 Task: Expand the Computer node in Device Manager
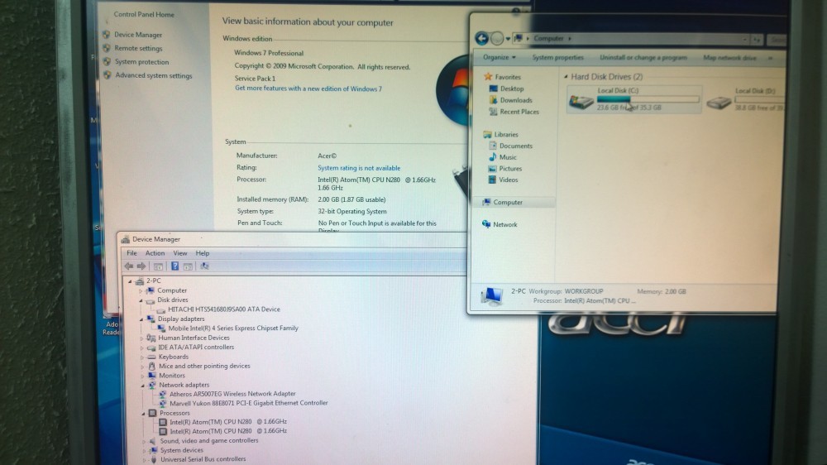click(x=141, y=290)
